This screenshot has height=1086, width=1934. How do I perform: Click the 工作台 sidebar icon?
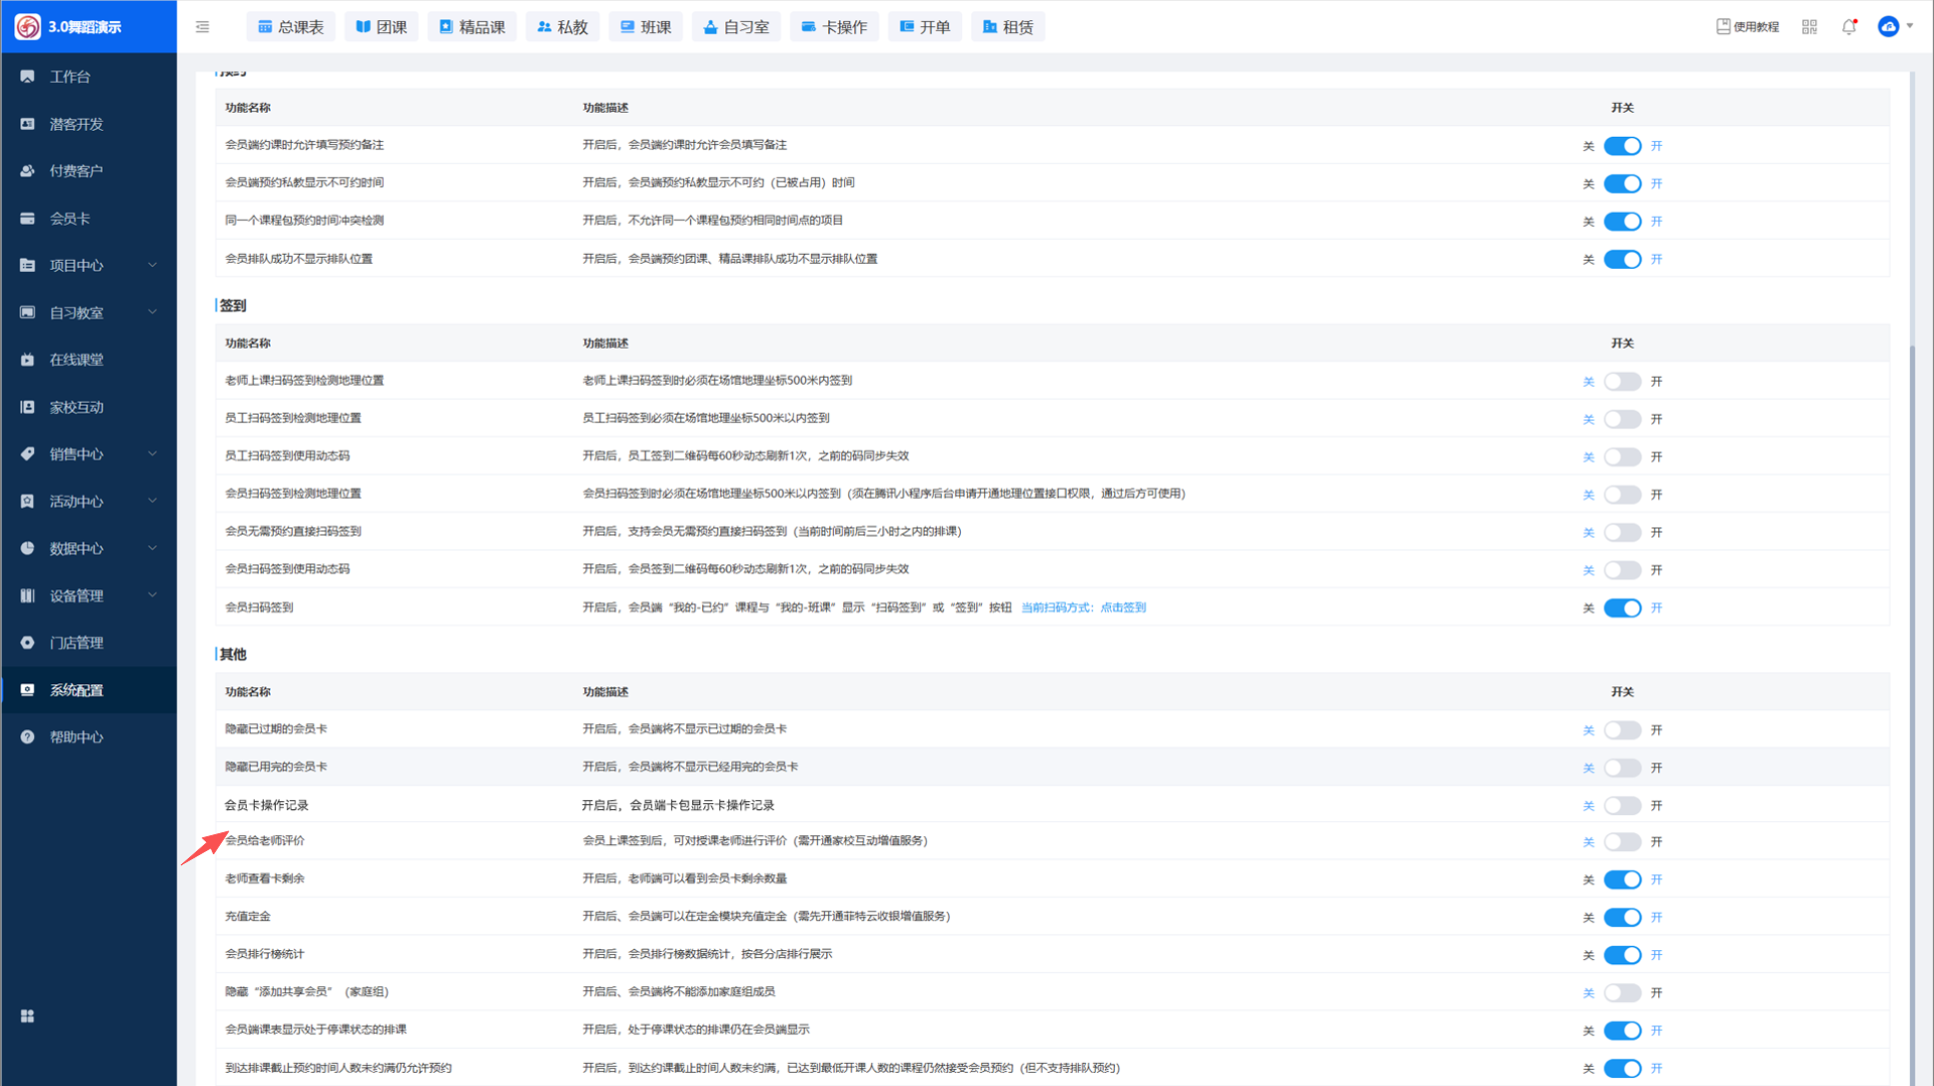coord(28,77)
